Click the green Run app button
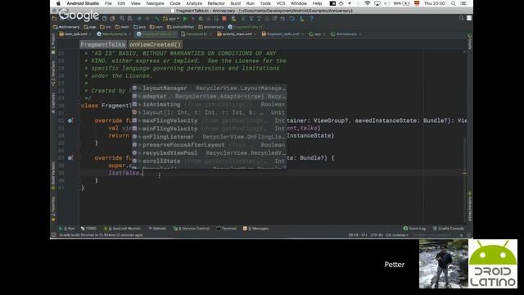This screenshot has width=524, height=295. [x=185, y=18]
